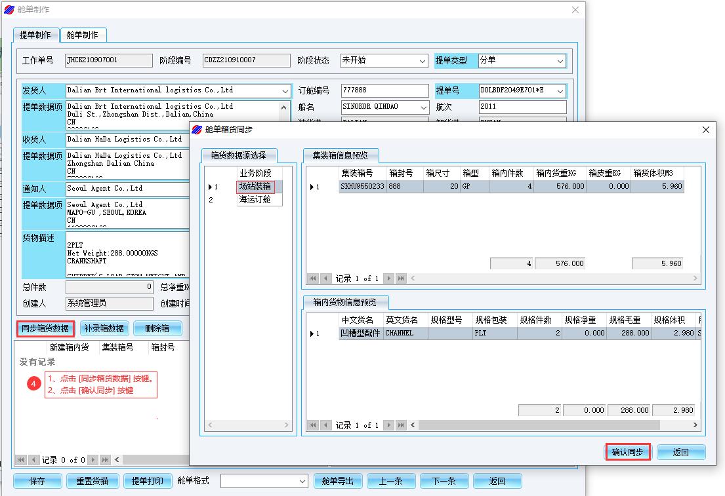
Task: Click the 同步箱货数据 button
Action: pyautogui.click(x=45, y=328)
